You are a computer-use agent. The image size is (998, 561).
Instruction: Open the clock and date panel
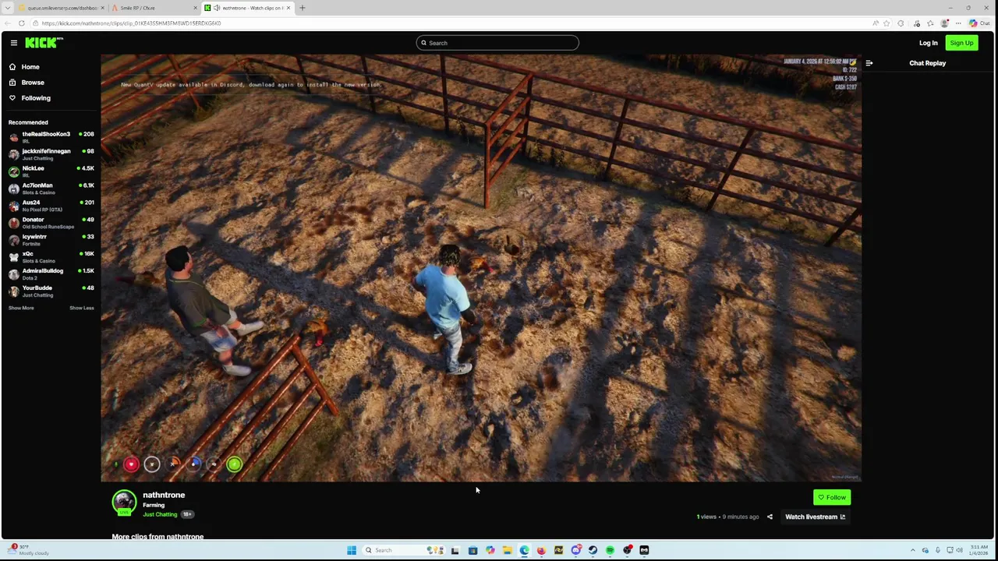point(979,550)
